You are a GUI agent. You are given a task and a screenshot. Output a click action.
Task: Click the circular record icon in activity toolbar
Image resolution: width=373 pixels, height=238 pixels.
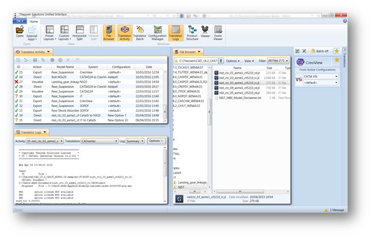(53, 60)
